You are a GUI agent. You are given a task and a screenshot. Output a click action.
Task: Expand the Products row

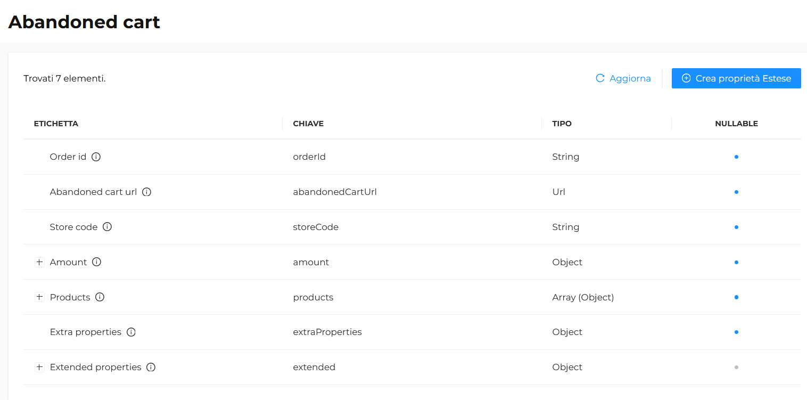(39, 297)
